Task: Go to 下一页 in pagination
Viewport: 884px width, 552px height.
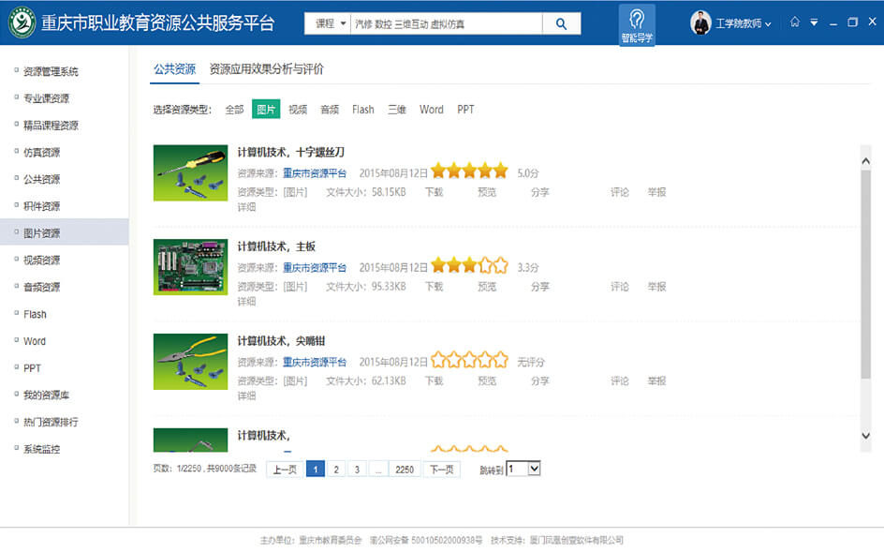Action: pyautogui.click(x=441, y=470)
